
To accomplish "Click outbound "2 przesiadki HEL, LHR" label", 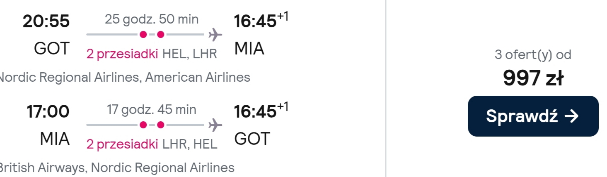I will 152,54.
